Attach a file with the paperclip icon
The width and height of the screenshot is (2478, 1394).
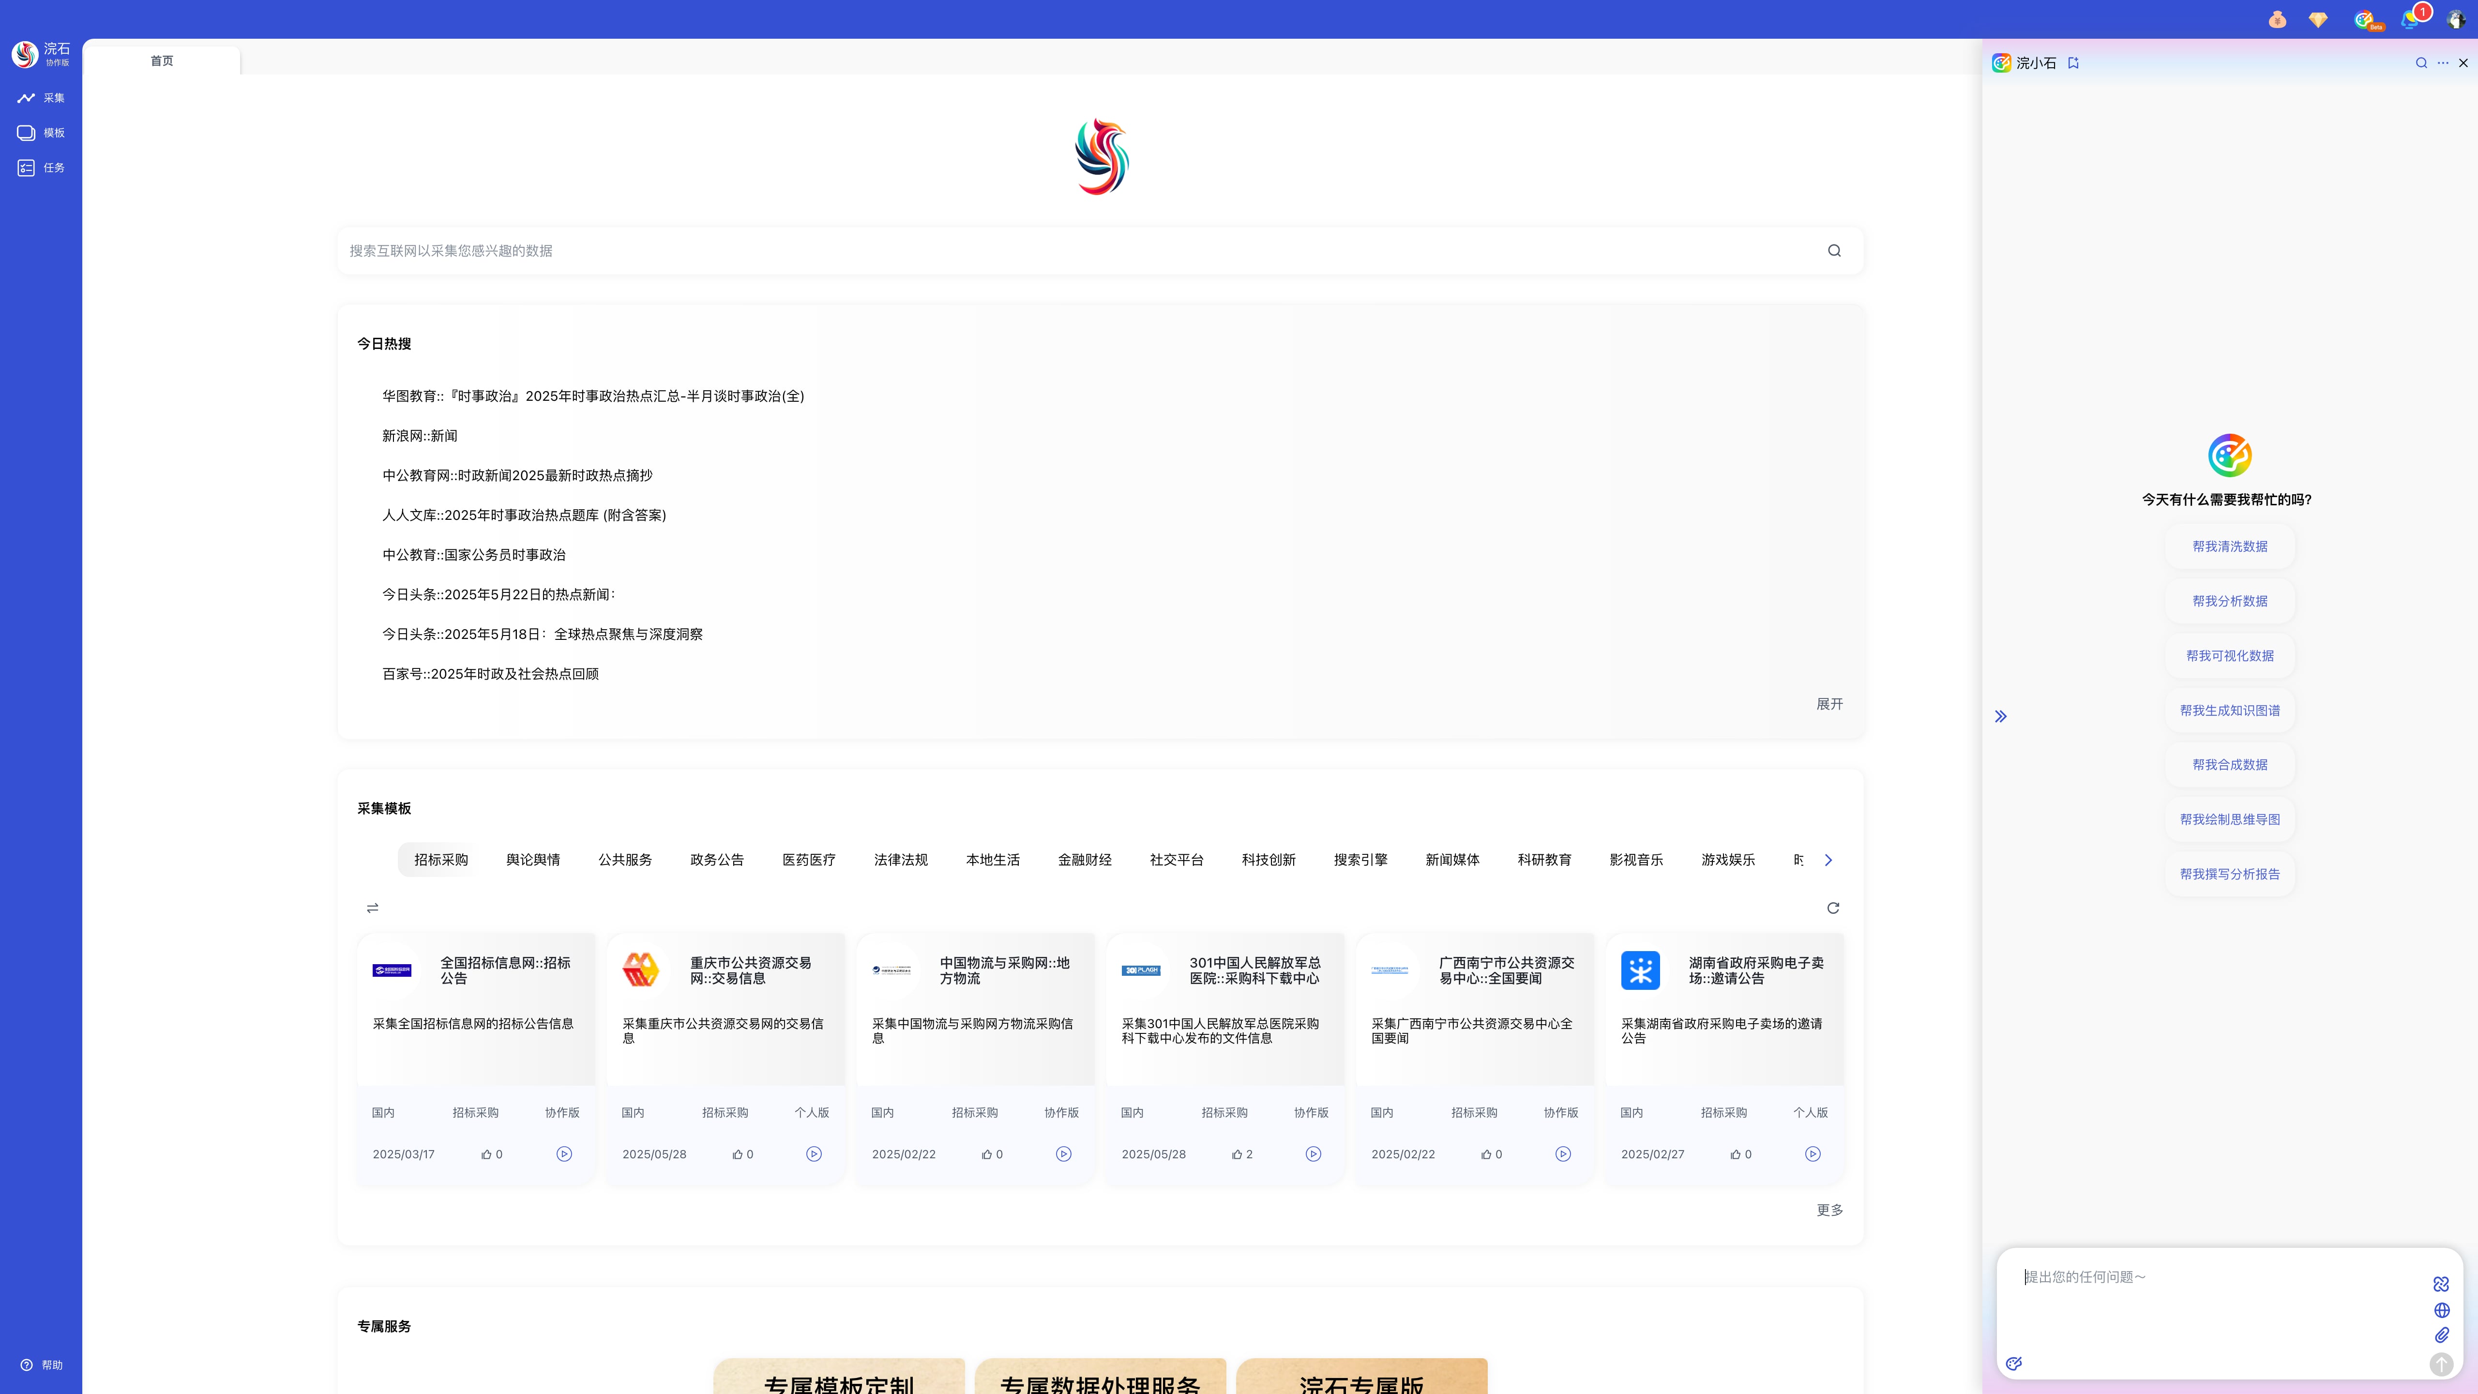(x=2441, y=1335)
